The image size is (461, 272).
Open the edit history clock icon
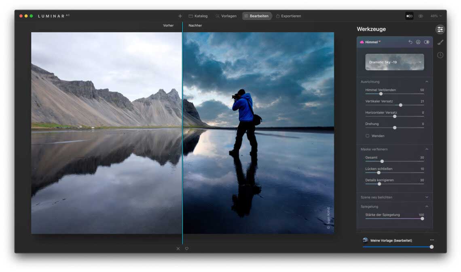[x=440, y=55]
